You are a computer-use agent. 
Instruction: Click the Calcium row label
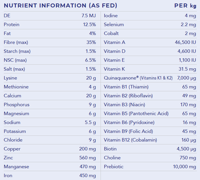click(x=12, y=96)
